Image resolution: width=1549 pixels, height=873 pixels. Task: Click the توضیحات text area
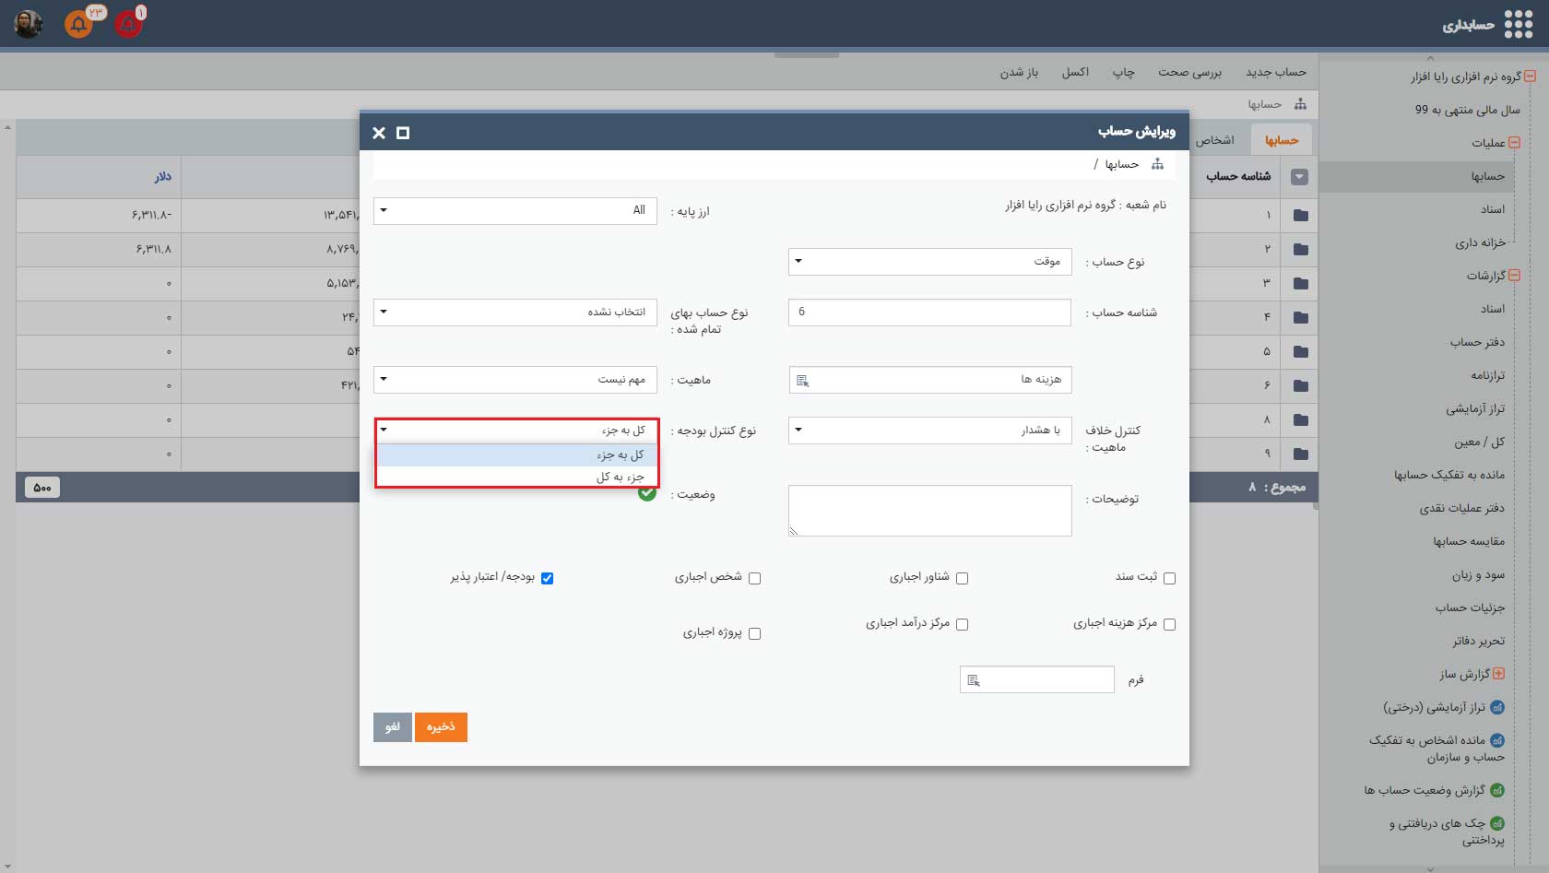pyautogui.click(x=930, y=511)
